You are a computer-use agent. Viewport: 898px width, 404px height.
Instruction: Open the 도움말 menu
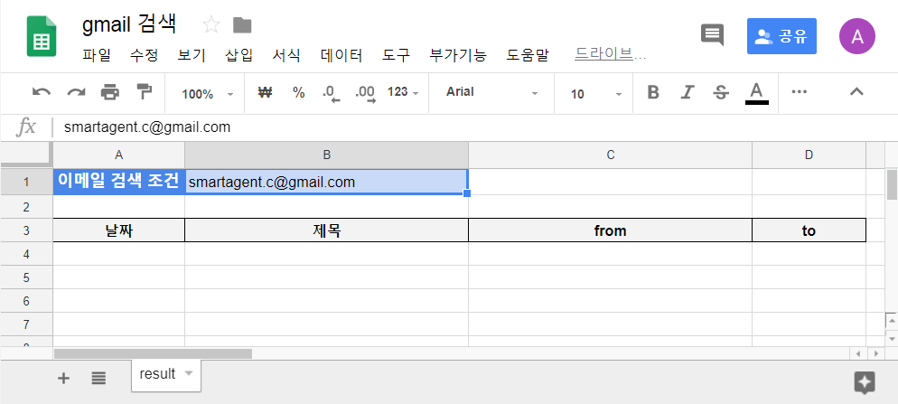[x=528, y=56]
